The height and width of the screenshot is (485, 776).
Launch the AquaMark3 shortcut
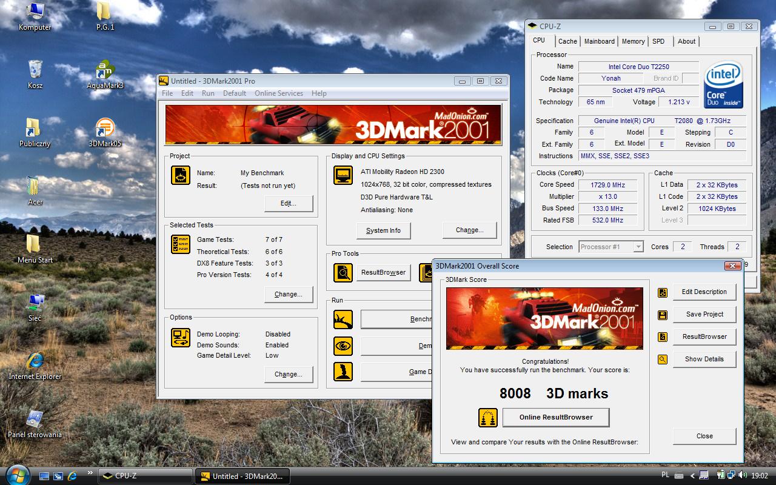pos(105,75)
